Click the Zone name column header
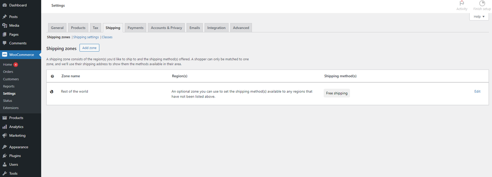This screenshot has width=492, height=177. pos(71,76)
